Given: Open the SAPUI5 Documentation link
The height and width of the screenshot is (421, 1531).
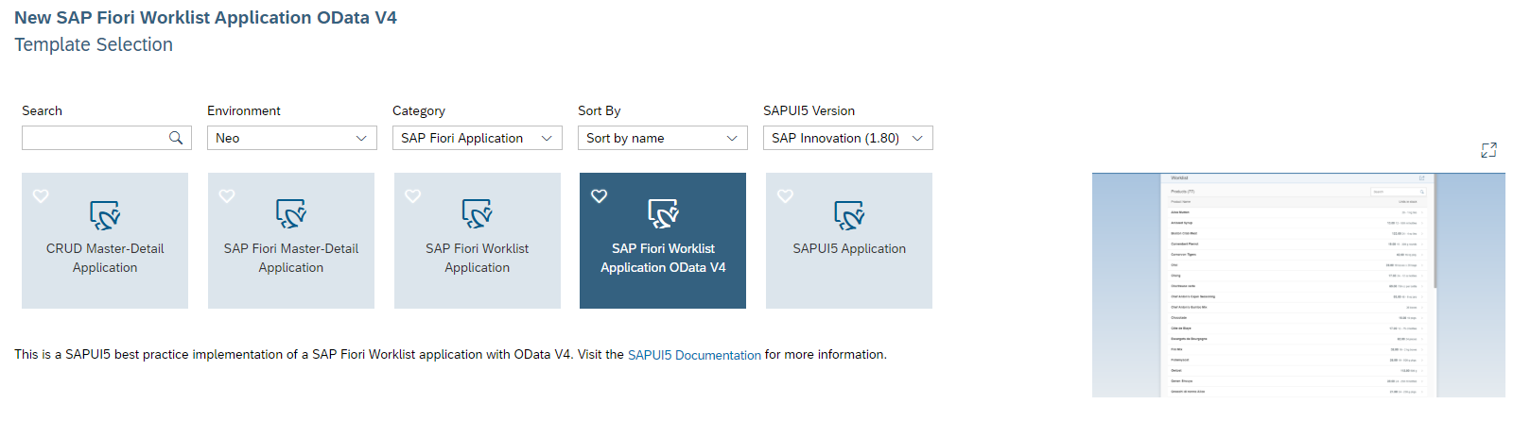Looking at the screenshot, I should coord(694,355).
